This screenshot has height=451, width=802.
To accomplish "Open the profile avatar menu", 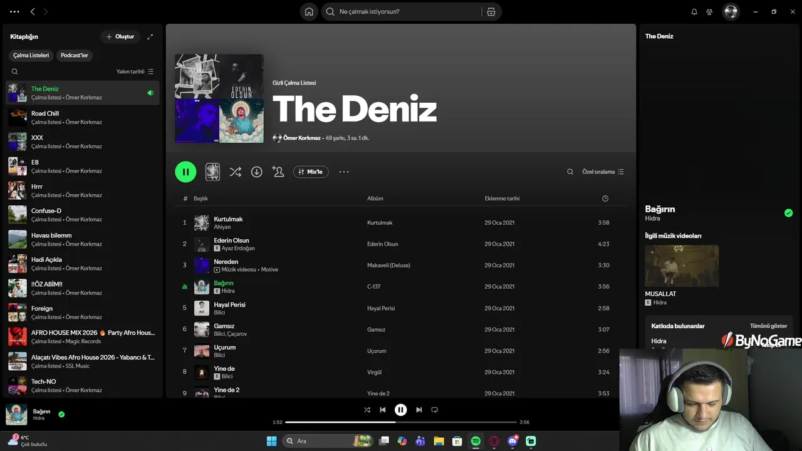I will coord(731,11).
